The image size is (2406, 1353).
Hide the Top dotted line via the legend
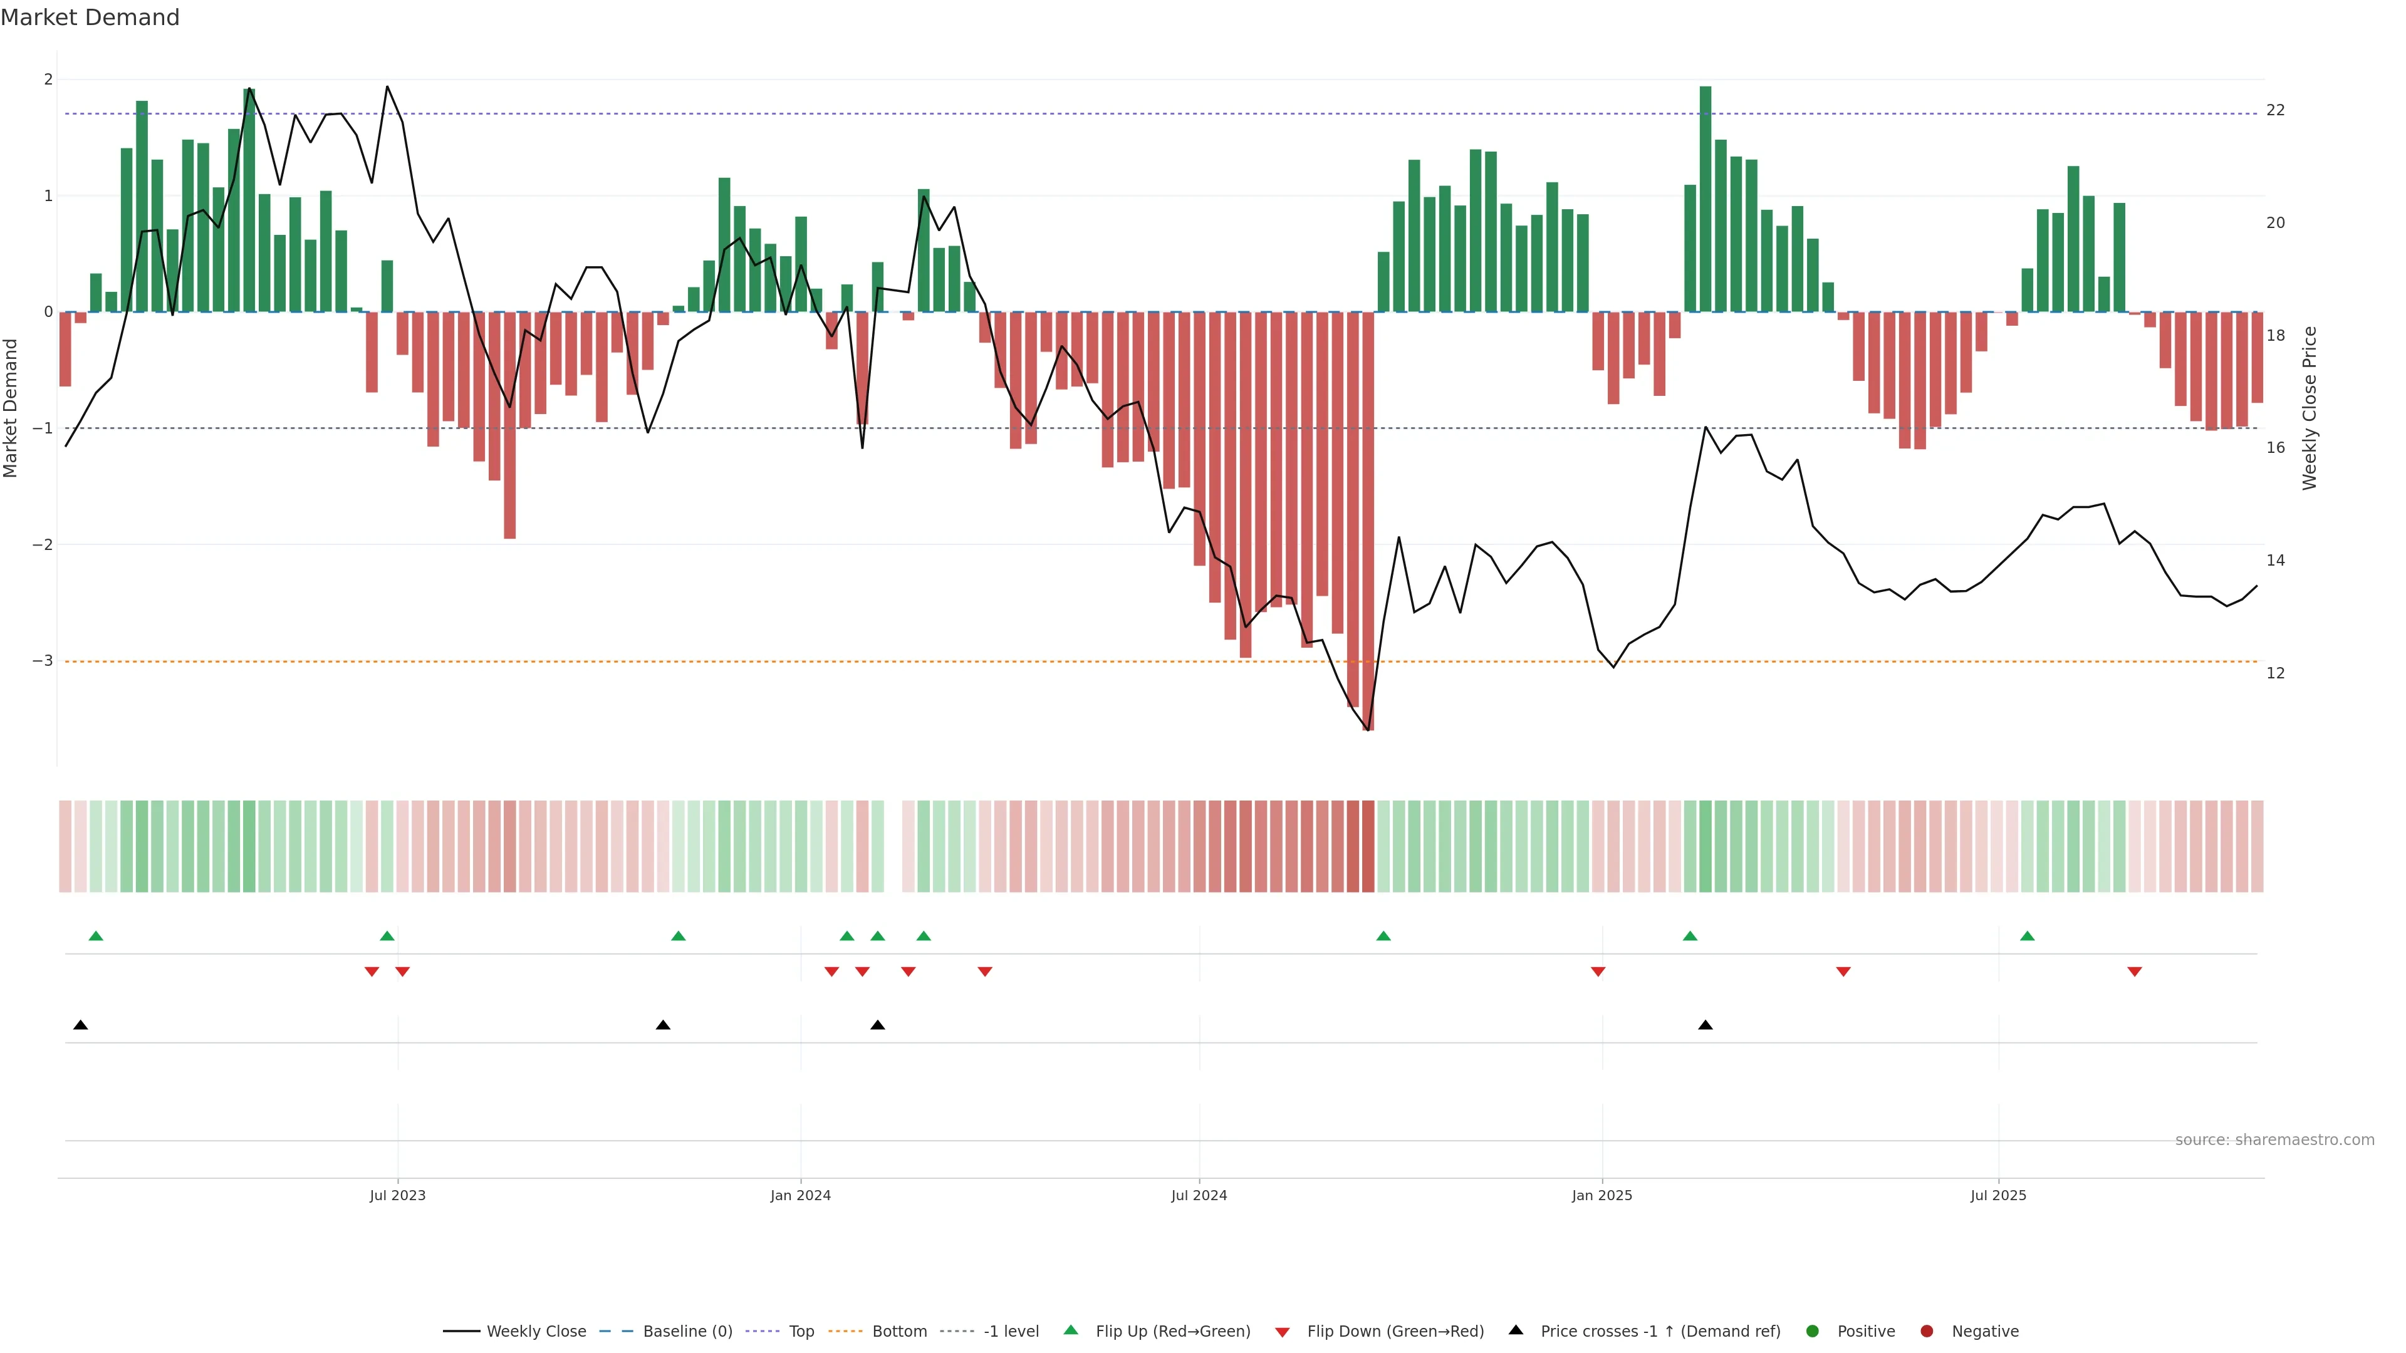pyautogui.click(x=801, y=1330)
